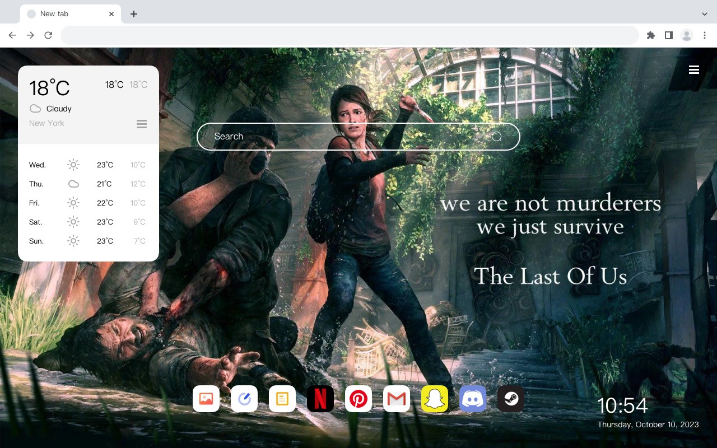Open the Discord shortcut icon
The height and width of the screenshot is (448, 717).
(473, 399)
